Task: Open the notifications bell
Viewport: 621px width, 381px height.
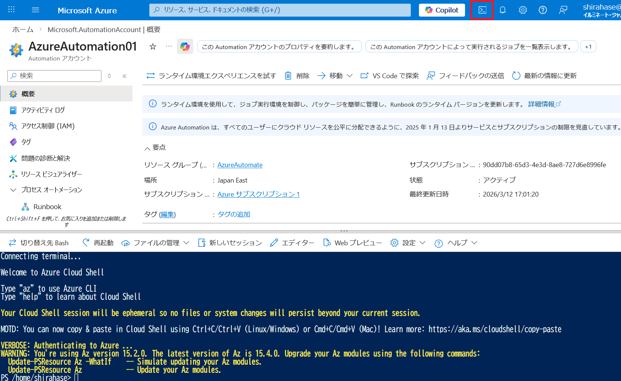Action: tap(502, 10)
